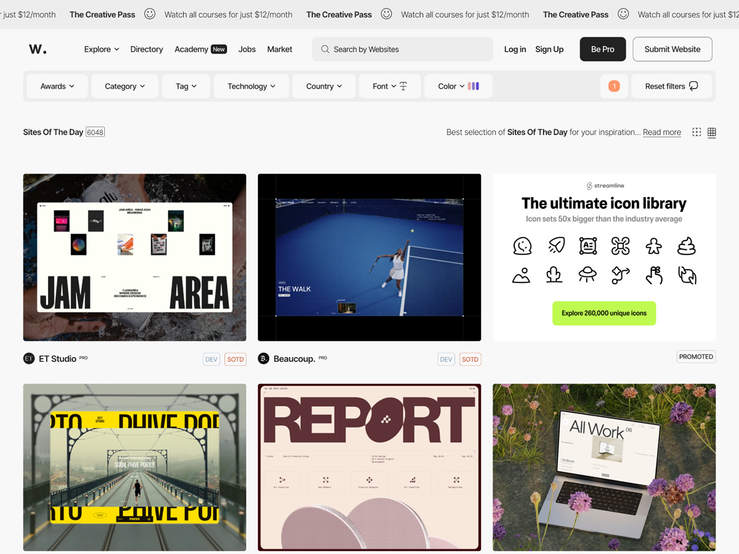Viewport: 739px width, 554px height.
Task: Click the search magnifier icon
Action: 325,49
